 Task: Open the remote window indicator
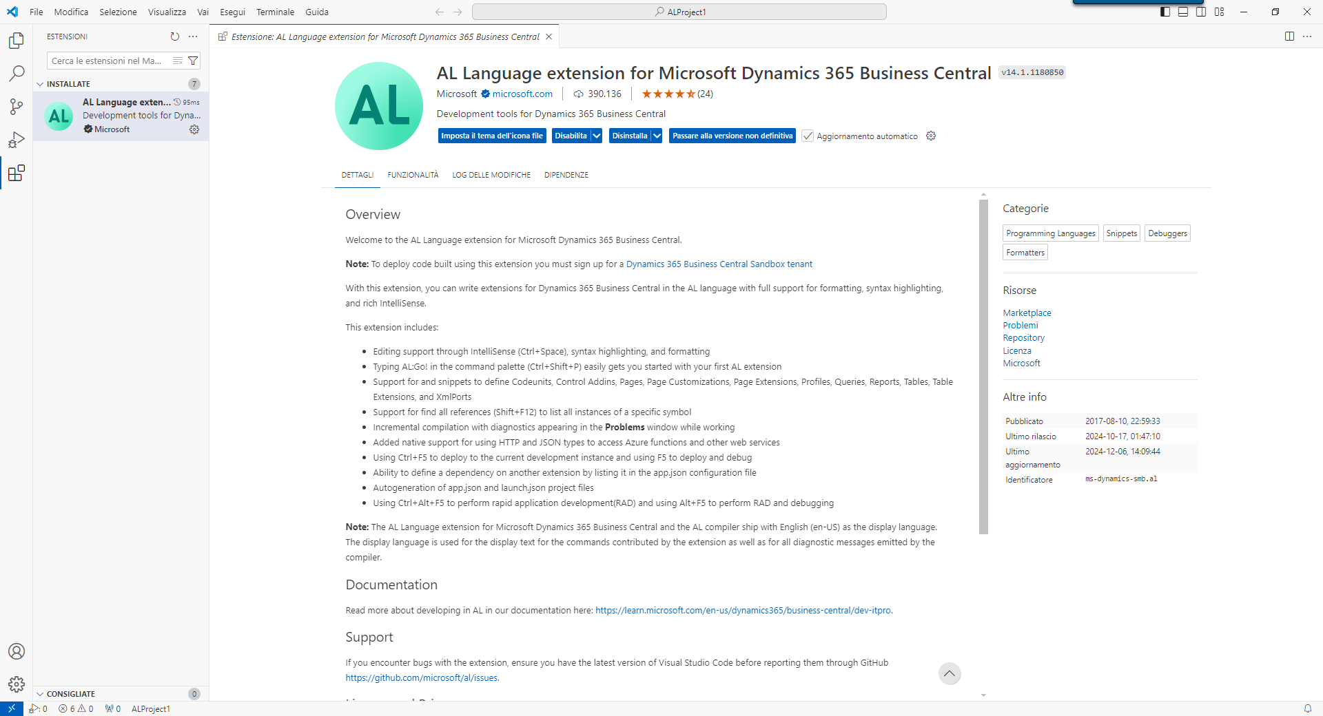(12, 708)
